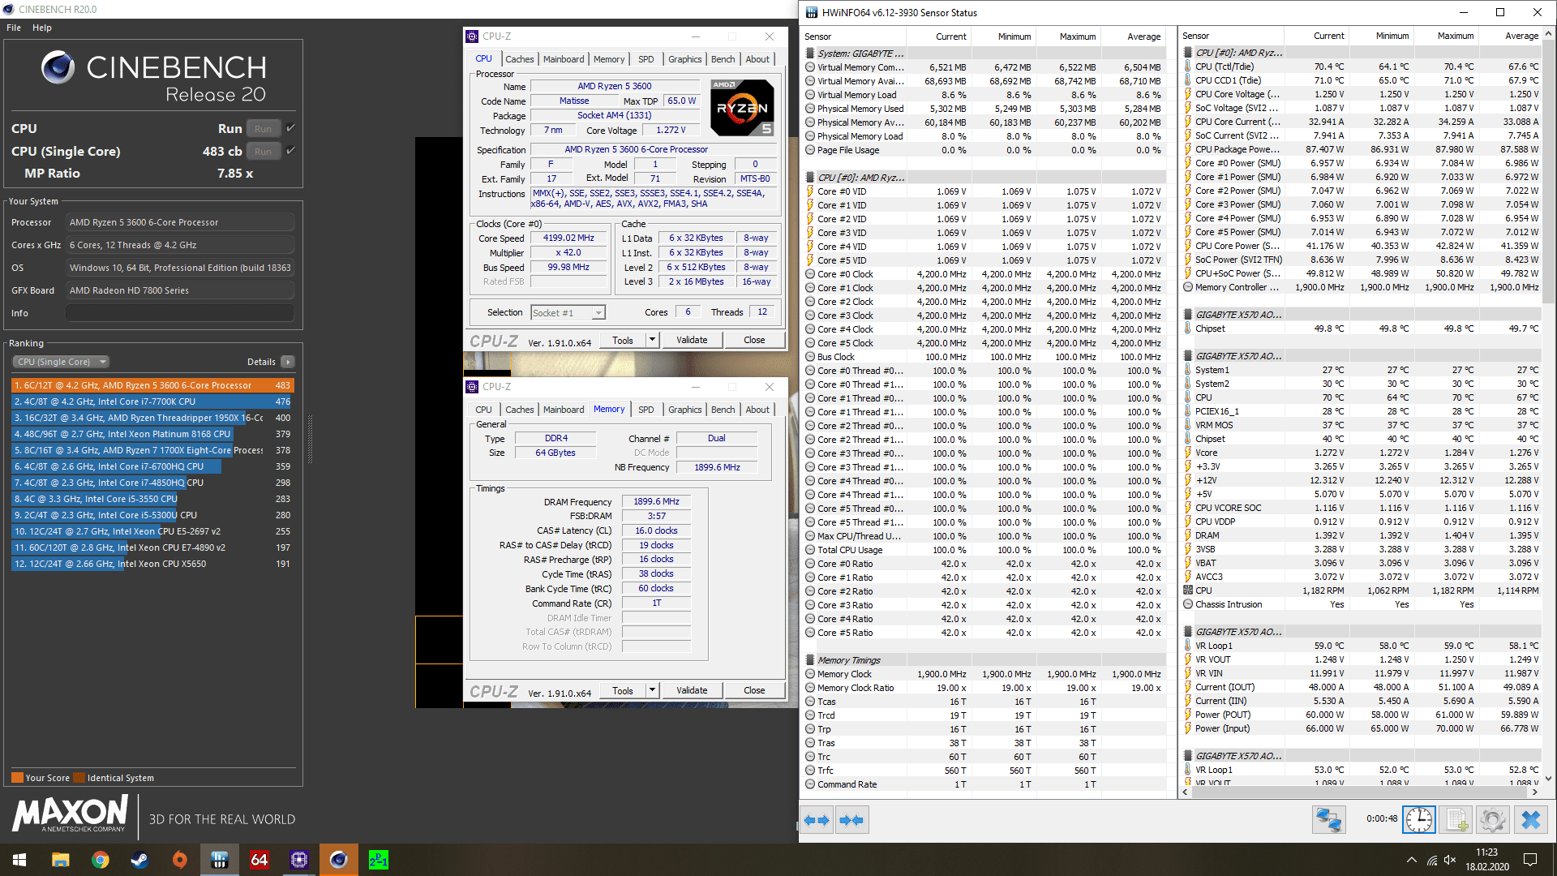
Task: Open Tools dropdown arrow in lower CPU-Z
Action: [652, 691]
